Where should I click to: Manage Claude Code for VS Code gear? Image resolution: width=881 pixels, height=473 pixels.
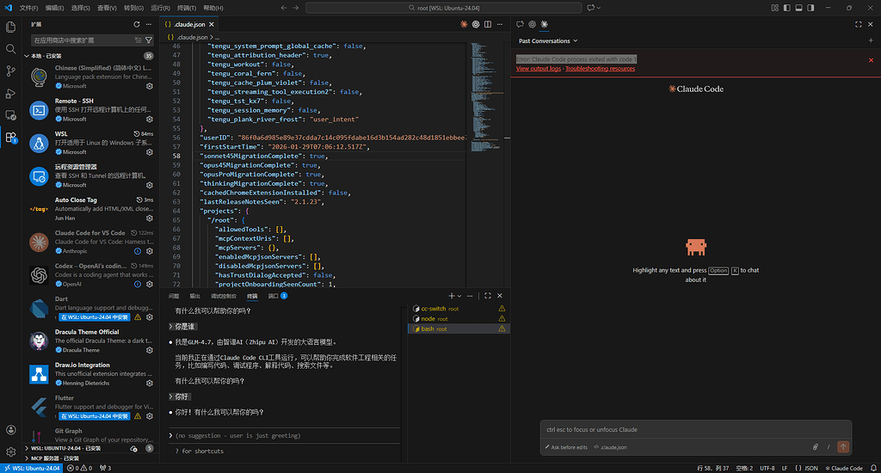coord(150,251)
